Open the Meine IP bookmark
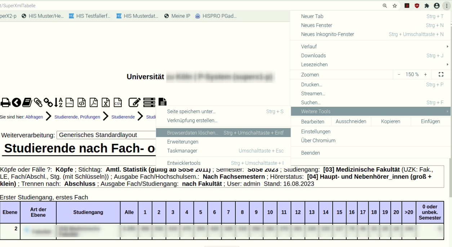452x247 pixels. [177, 16]
